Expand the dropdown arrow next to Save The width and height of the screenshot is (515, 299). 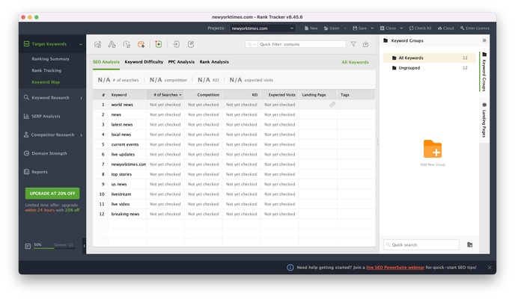click(x=372, y=28)
